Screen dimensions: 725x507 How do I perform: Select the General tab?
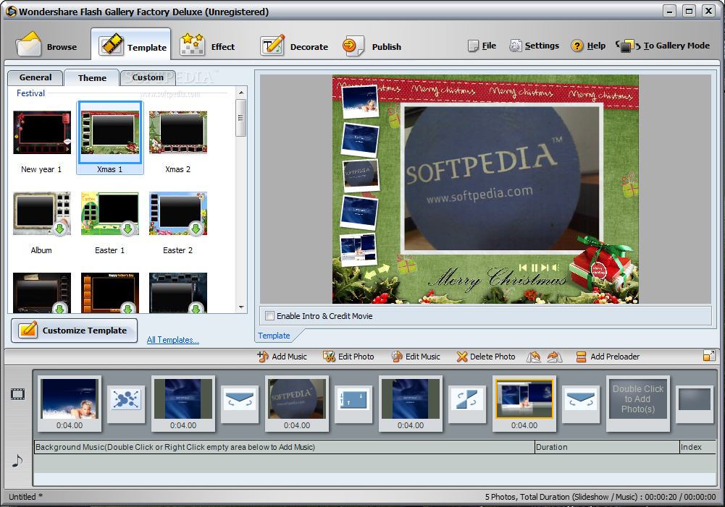pyautogui.click(x=35, y=77)
